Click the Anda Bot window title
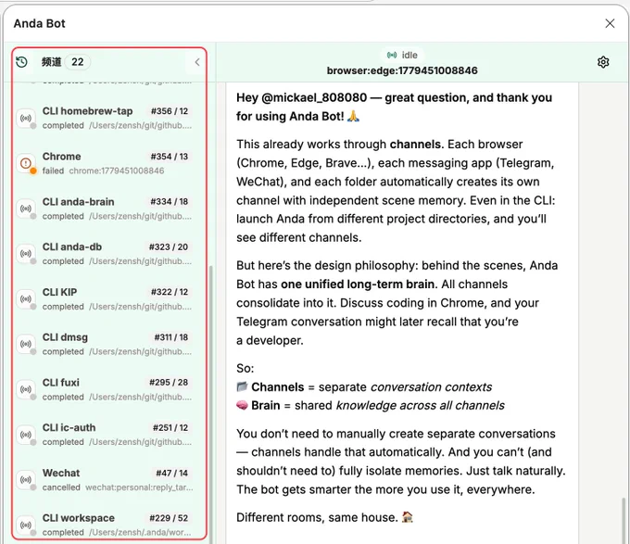 tap(39, 23)
